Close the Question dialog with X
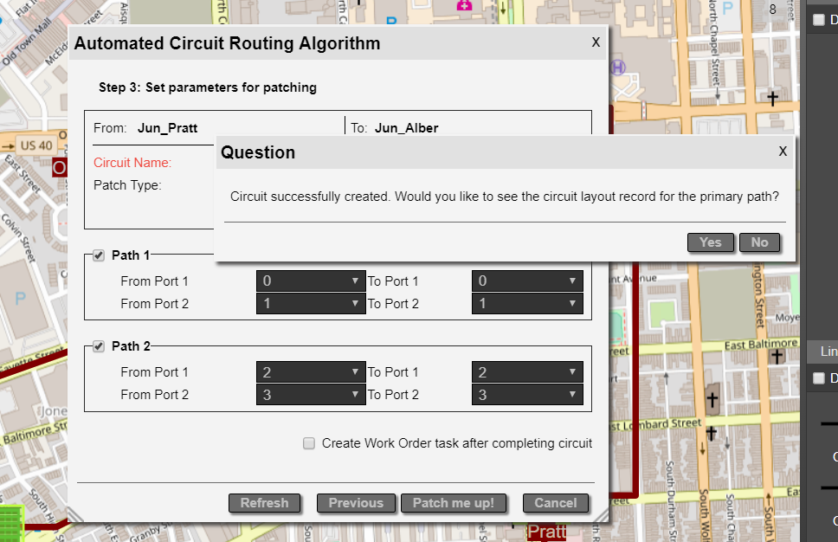Screen dimensions: 838x542 (783, 152)
